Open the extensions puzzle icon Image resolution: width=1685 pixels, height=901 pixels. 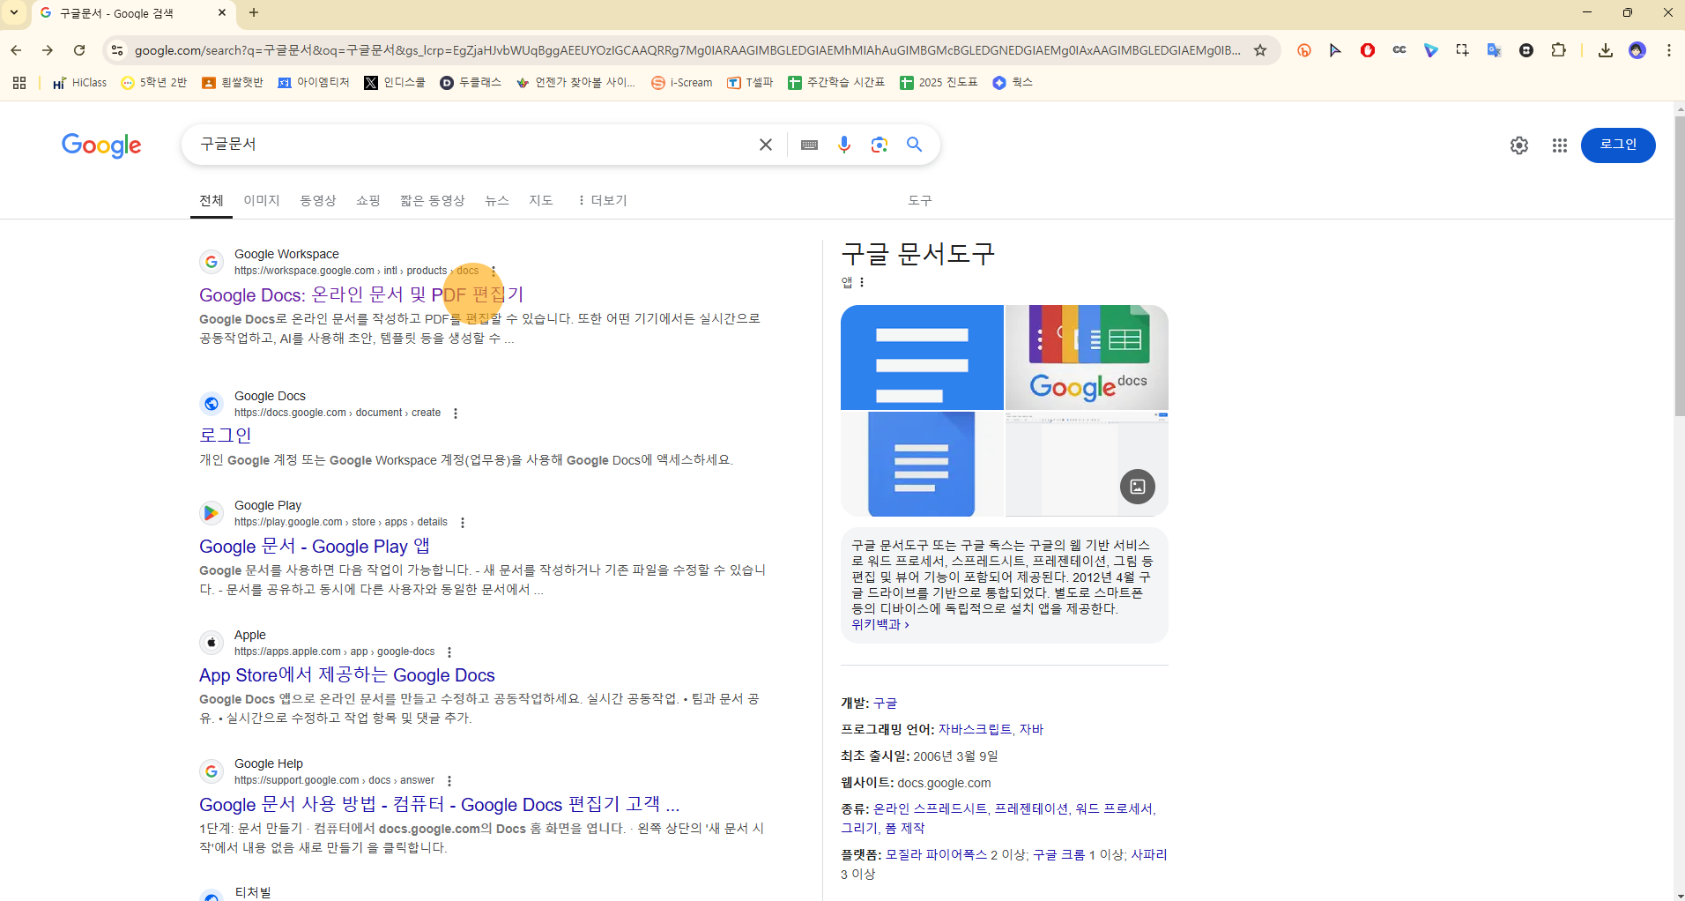[1558, 50]
